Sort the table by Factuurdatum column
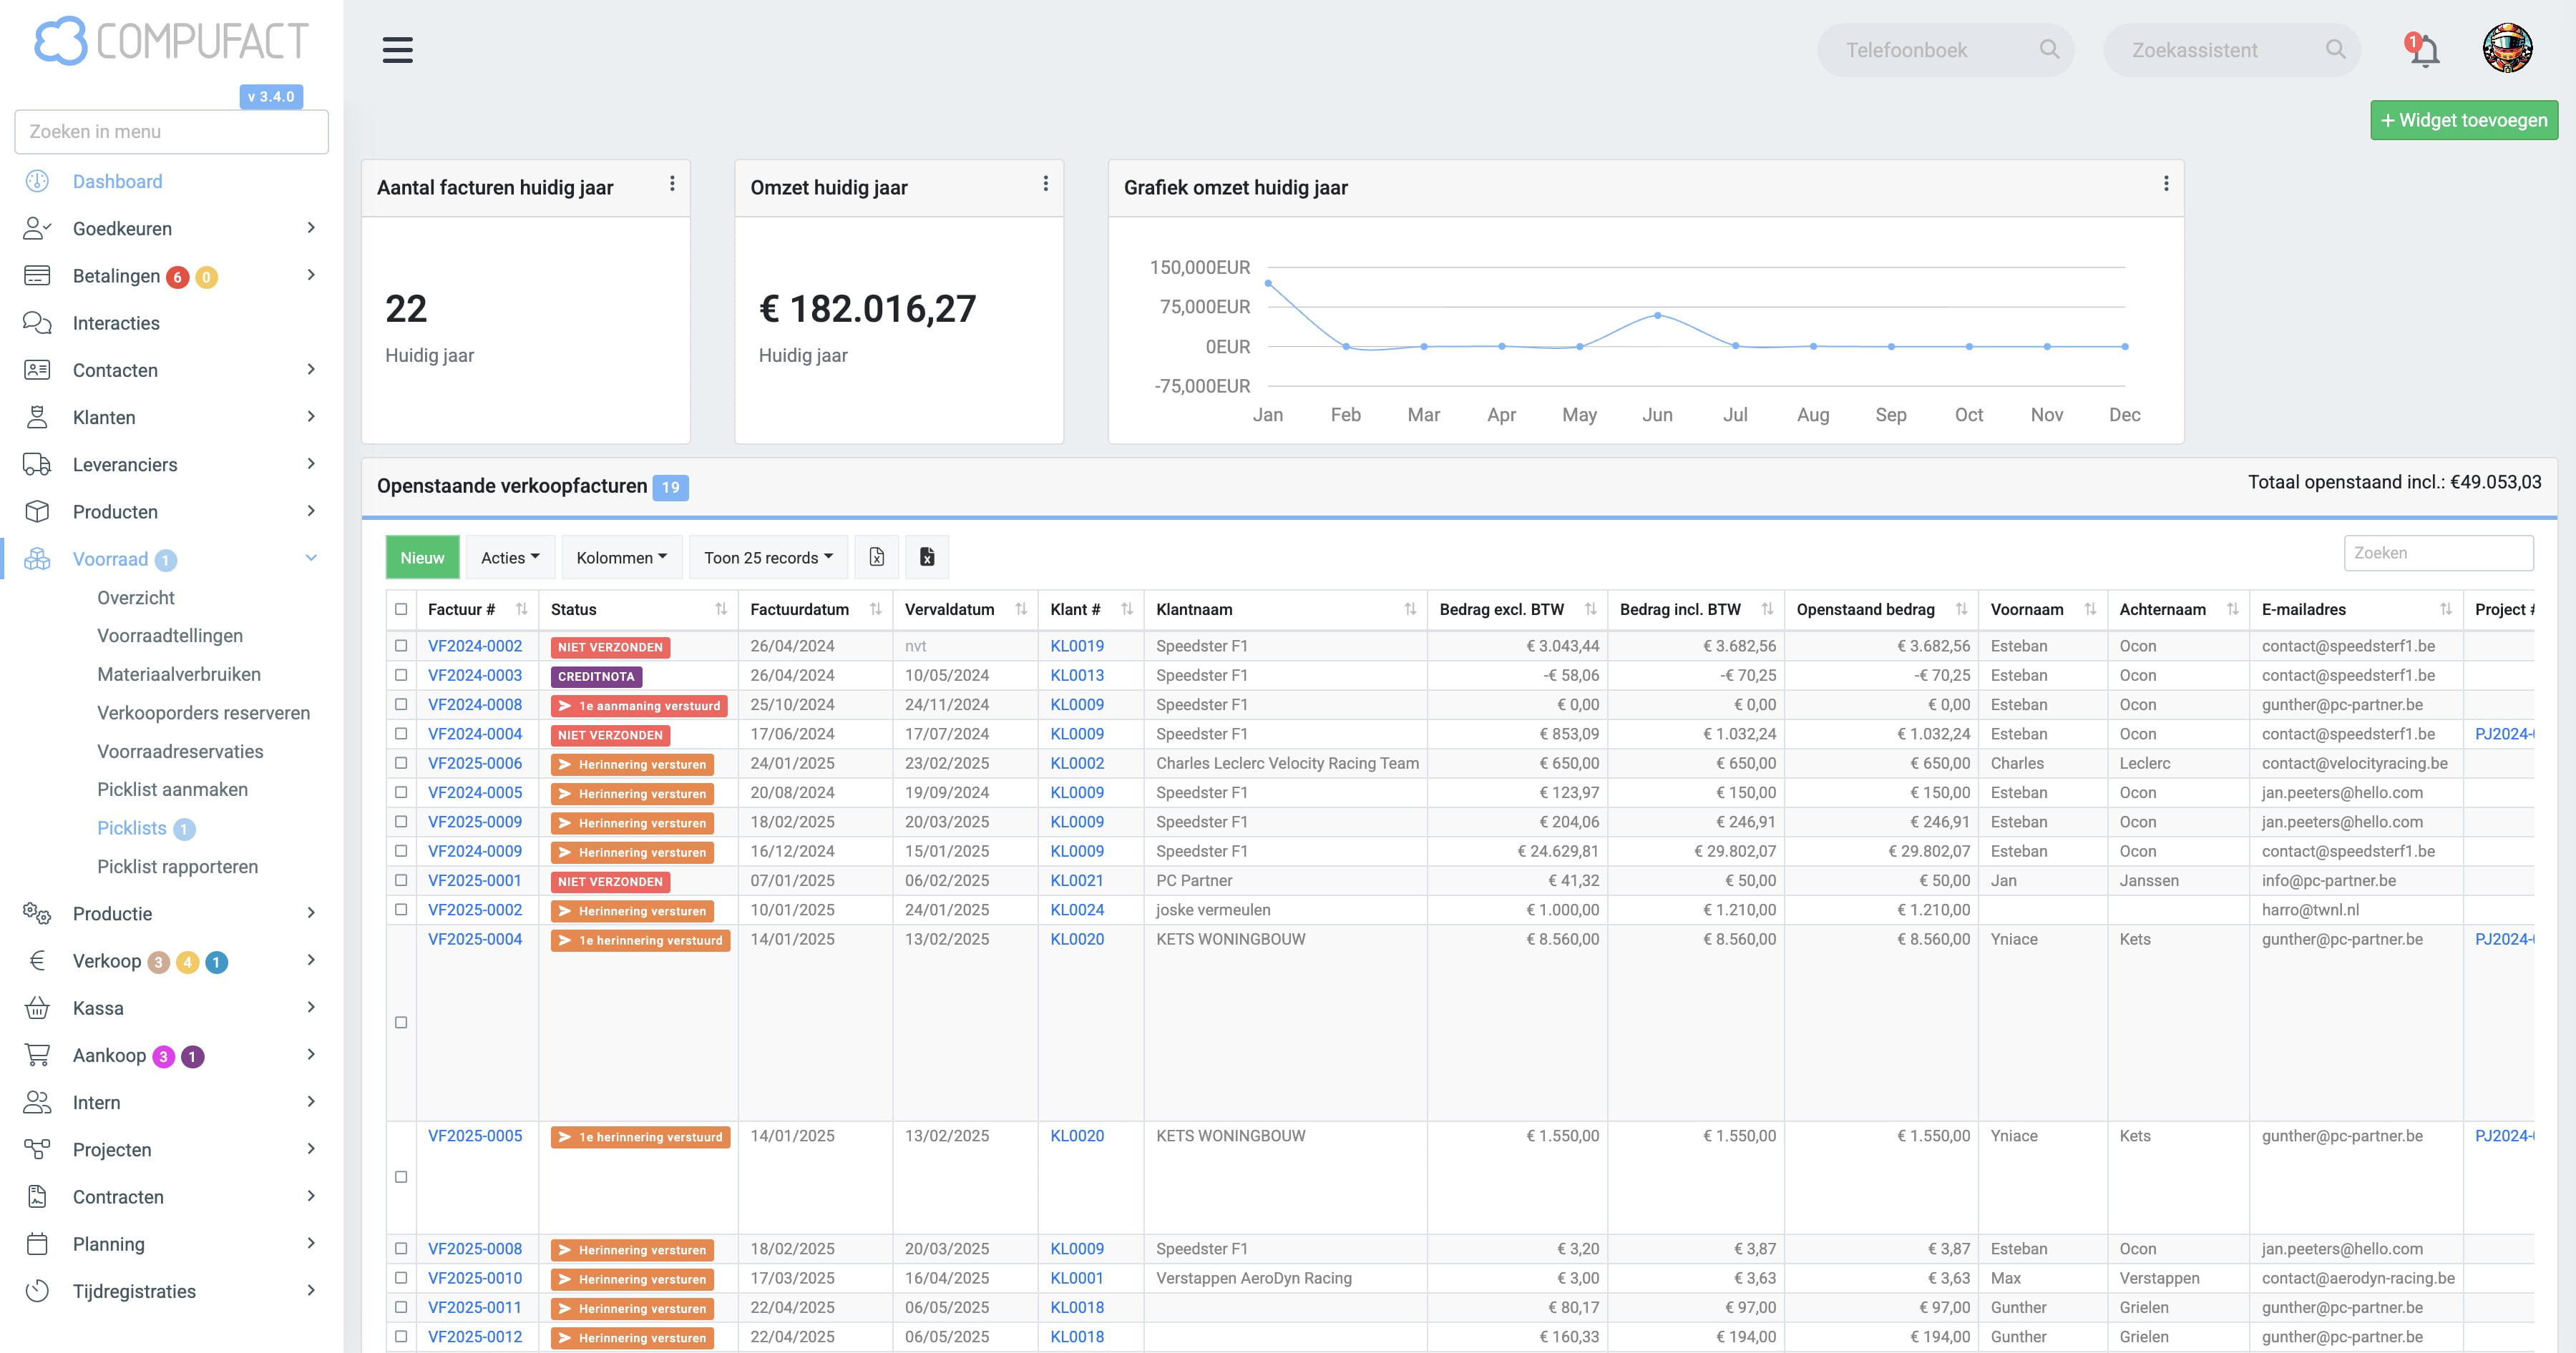 [875, 609]
